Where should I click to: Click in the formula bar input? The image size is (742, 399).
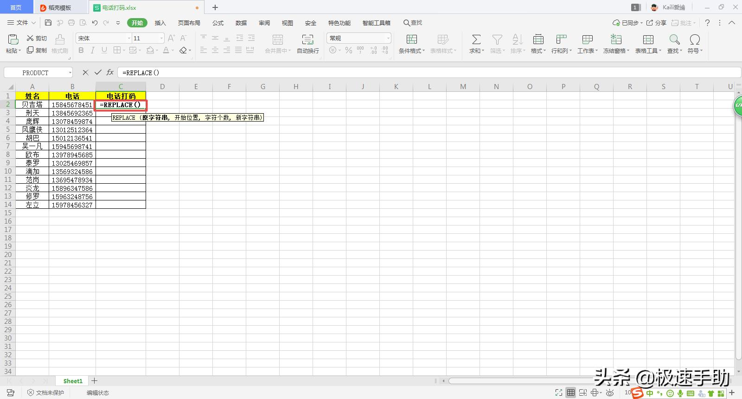(429, 72)
